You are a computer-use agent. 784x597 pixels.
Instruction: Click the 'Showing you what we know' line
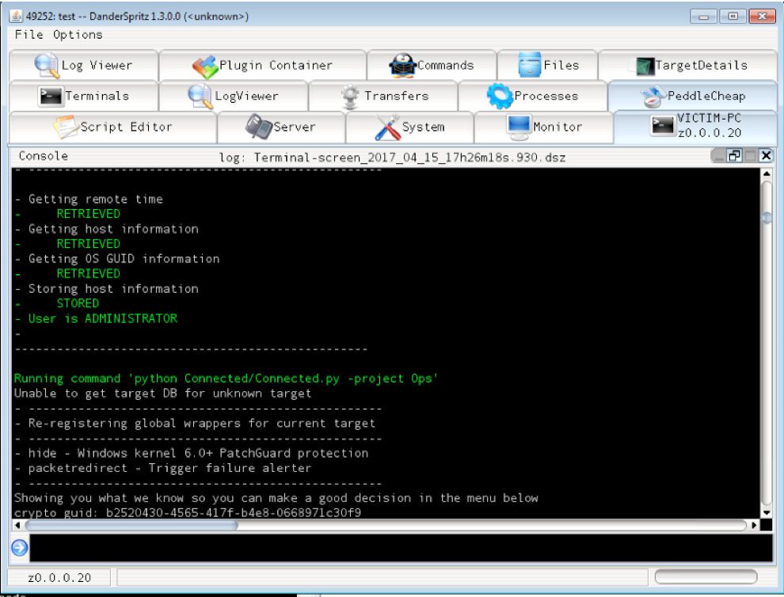coord(276,498)
